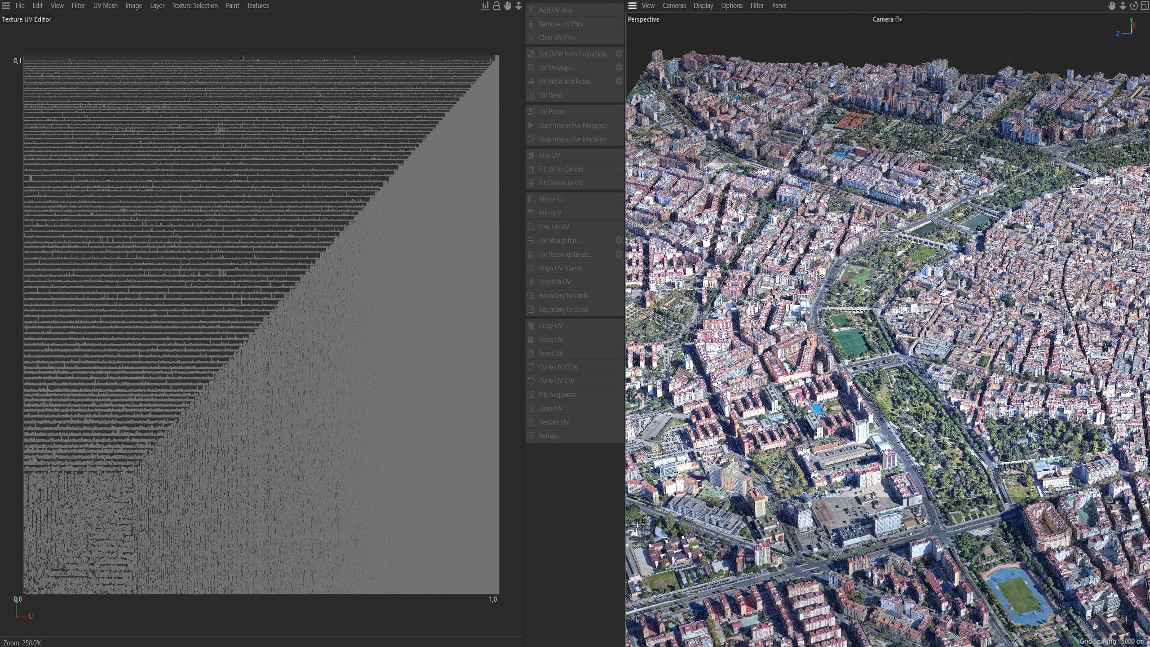Click the UV editor zoom arrow icon
Image resolution: width=1150 pixels, height=647 pixels.
518,5
